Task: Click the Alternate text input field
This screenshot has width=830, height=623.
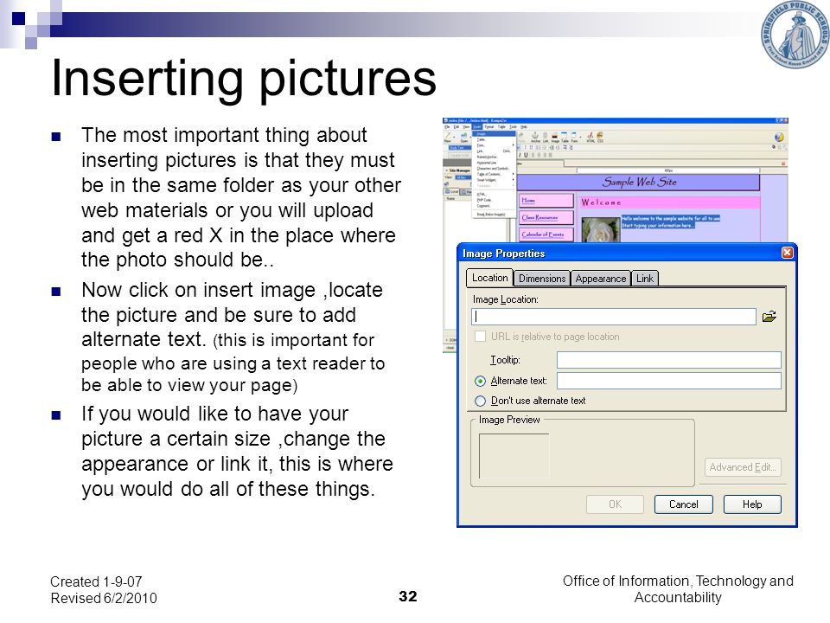Action: (x=668, y=381)
